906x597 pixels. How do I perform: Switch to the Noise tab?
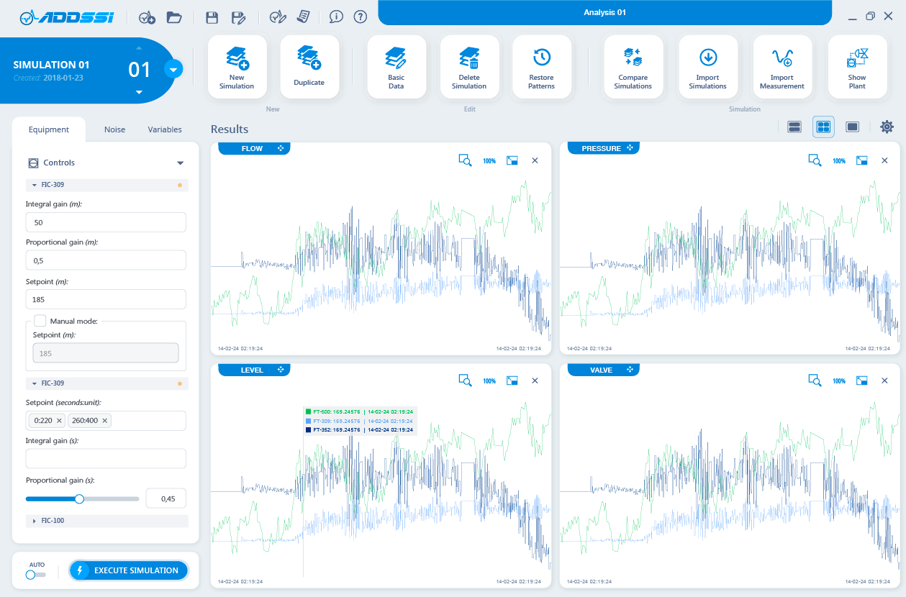pyautogui.click(x=114, y=129)
